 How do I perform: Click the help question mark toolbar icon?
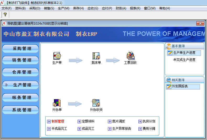coord(5,14)
